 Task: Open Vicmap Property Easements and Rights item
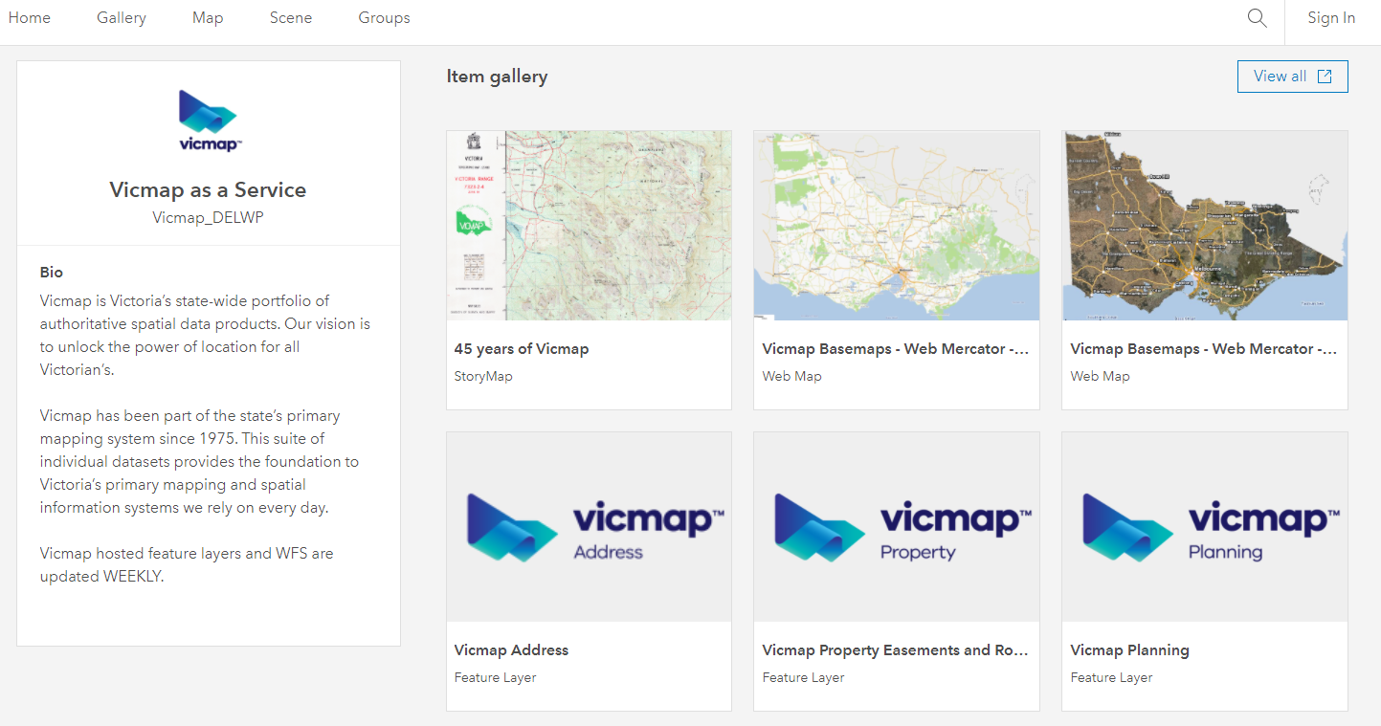pos(896,649)
